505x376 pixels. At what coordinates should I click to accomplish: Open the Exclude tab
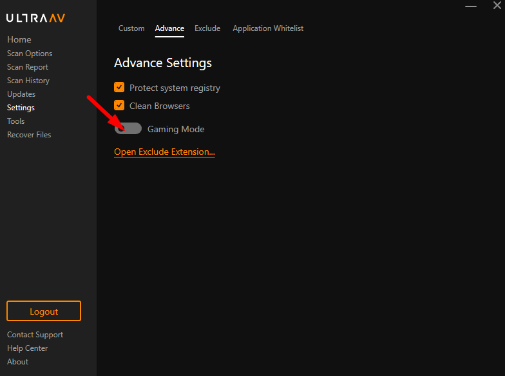coord(207,28)
